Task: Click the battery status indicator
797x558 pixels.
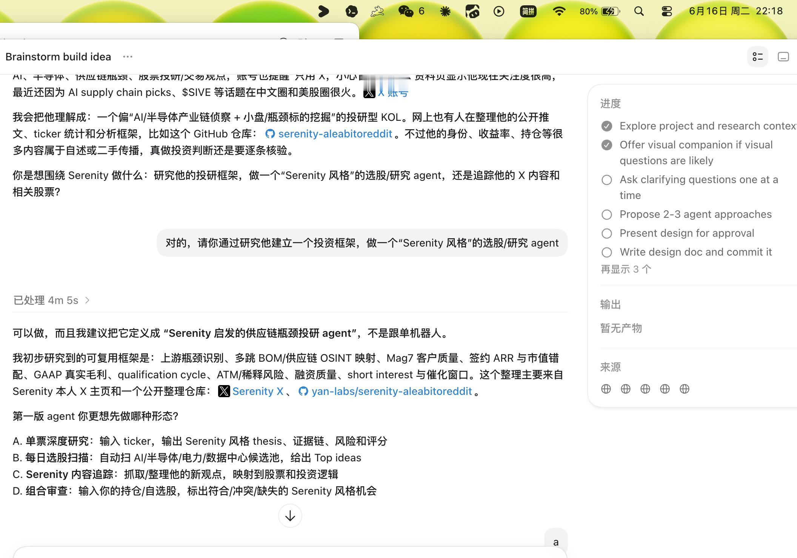Action: point(600,11)
